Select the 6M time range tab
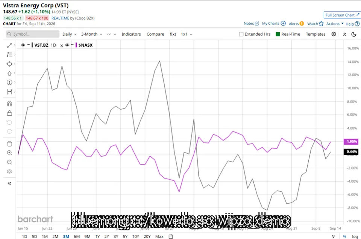361x239 pixels. 77,236
